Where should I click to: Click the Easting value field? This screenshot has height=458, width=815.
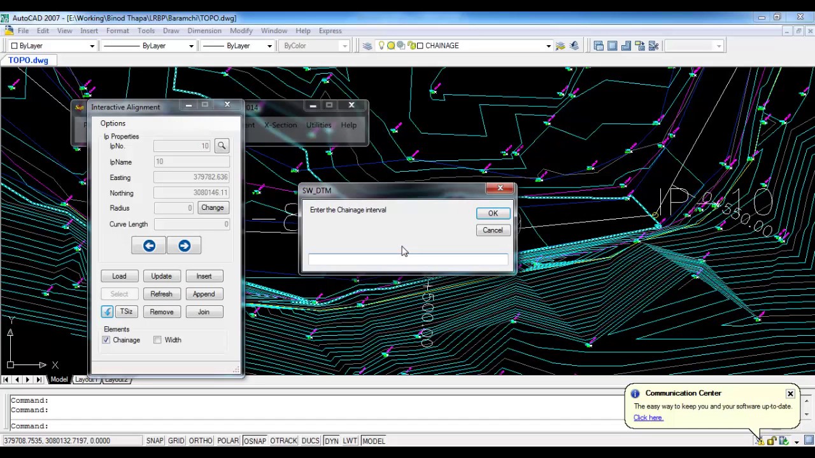(x=192, y=177)
